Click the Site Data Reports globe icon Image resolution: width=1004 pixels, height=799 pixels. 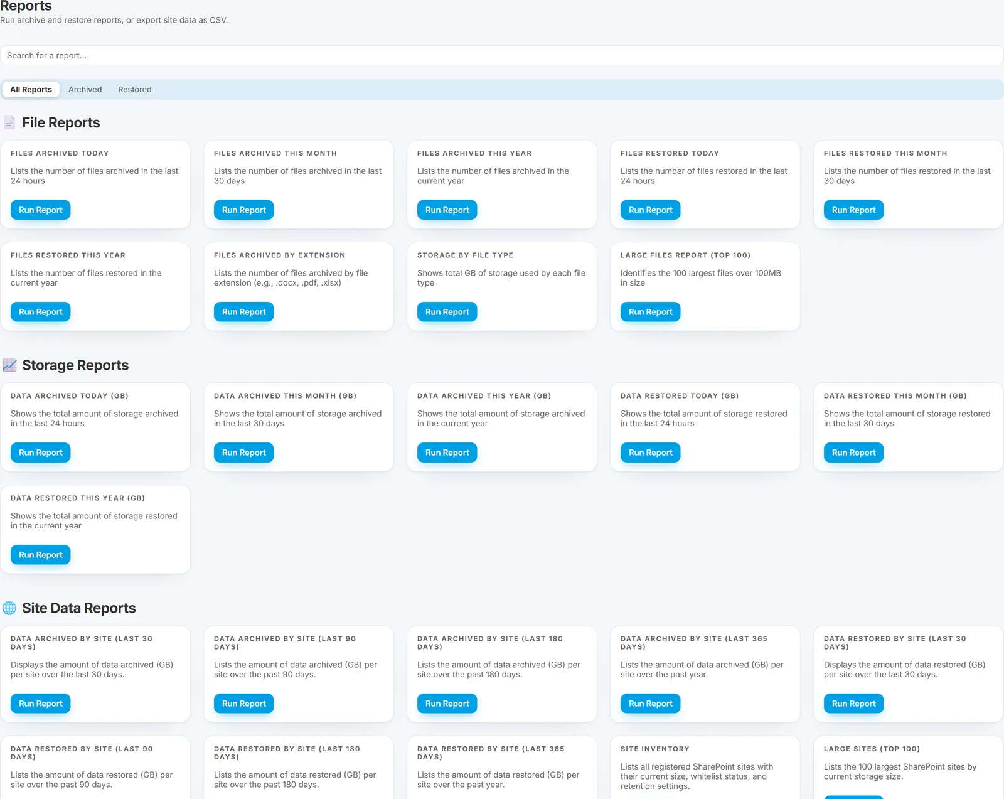(9, 608)
